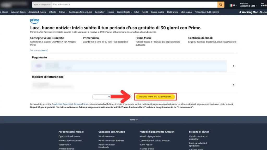
Task: Open the Tutte le categorie dropdown
Action: point(42,5)
